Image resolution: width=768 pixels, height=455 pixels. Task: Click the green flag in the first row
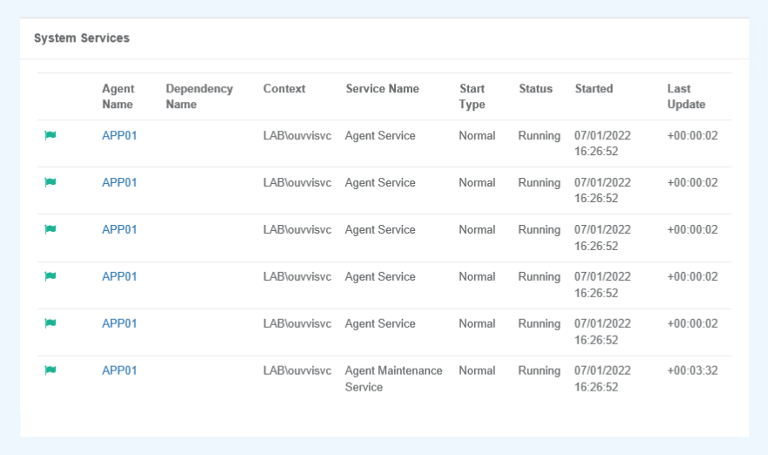(51, 135)
